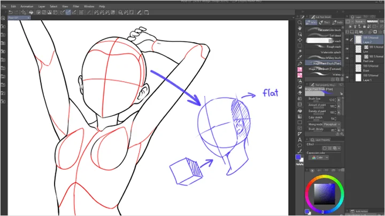
Task: Select the Flat watercolor brush
Action: click(x=324, y=30)
